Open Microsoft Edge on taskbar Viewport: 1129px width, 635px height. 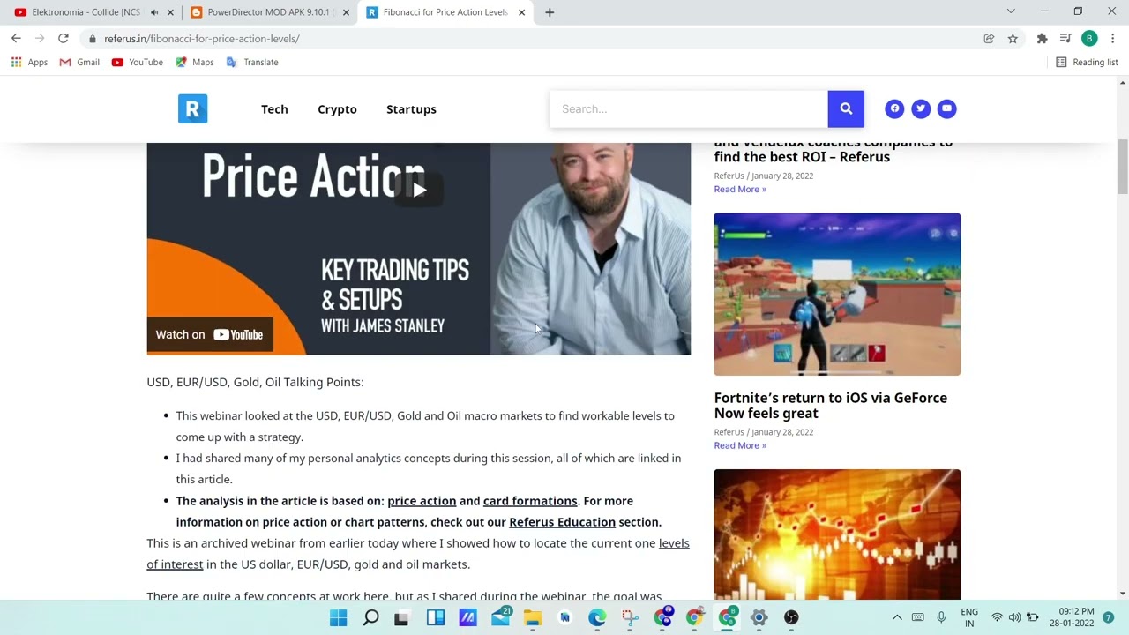(597, 618)
